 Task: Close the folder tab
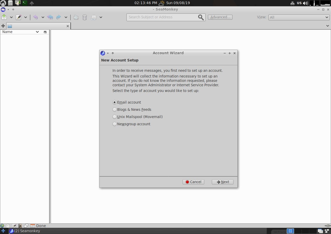click(68, 26)
